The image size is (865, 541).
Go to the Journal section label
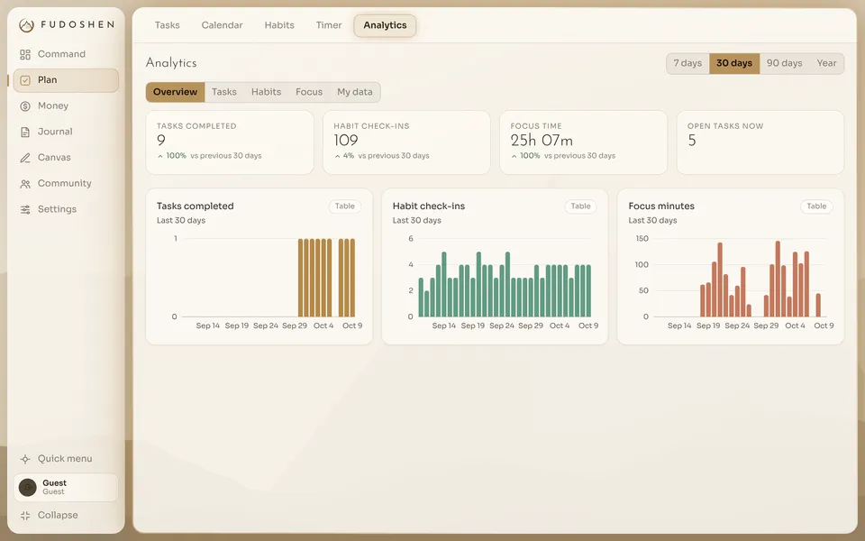coord(55,132)
